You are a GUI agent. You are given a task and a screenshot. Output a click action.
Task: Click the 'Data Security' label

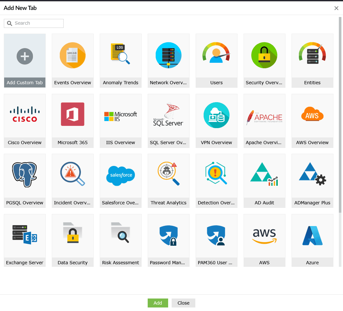73,263
